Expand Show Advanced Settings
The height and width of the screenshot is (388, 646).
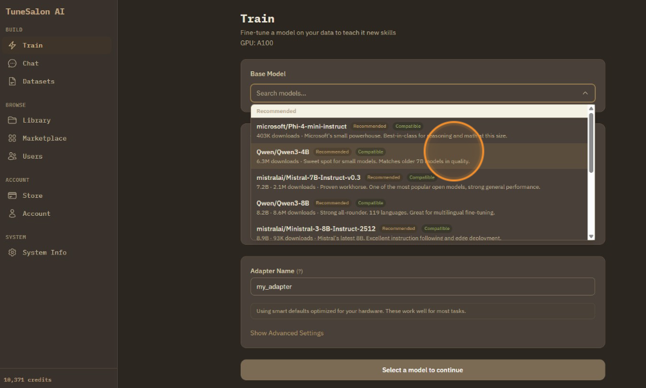[x=286, y=333]
